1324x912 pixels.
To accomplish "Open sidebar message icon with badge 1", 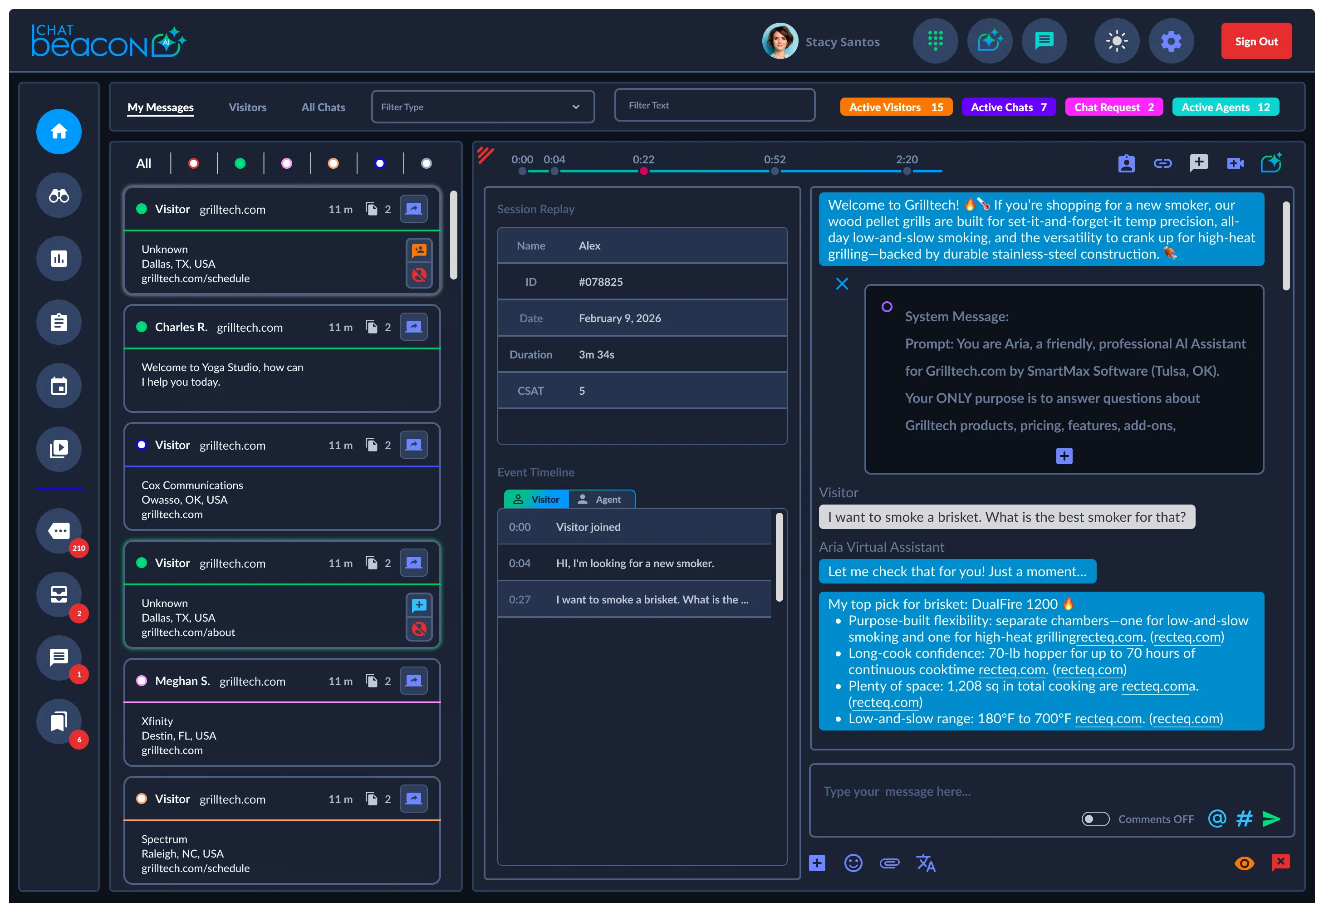I will pyautogui.click(x=59, y=658).
